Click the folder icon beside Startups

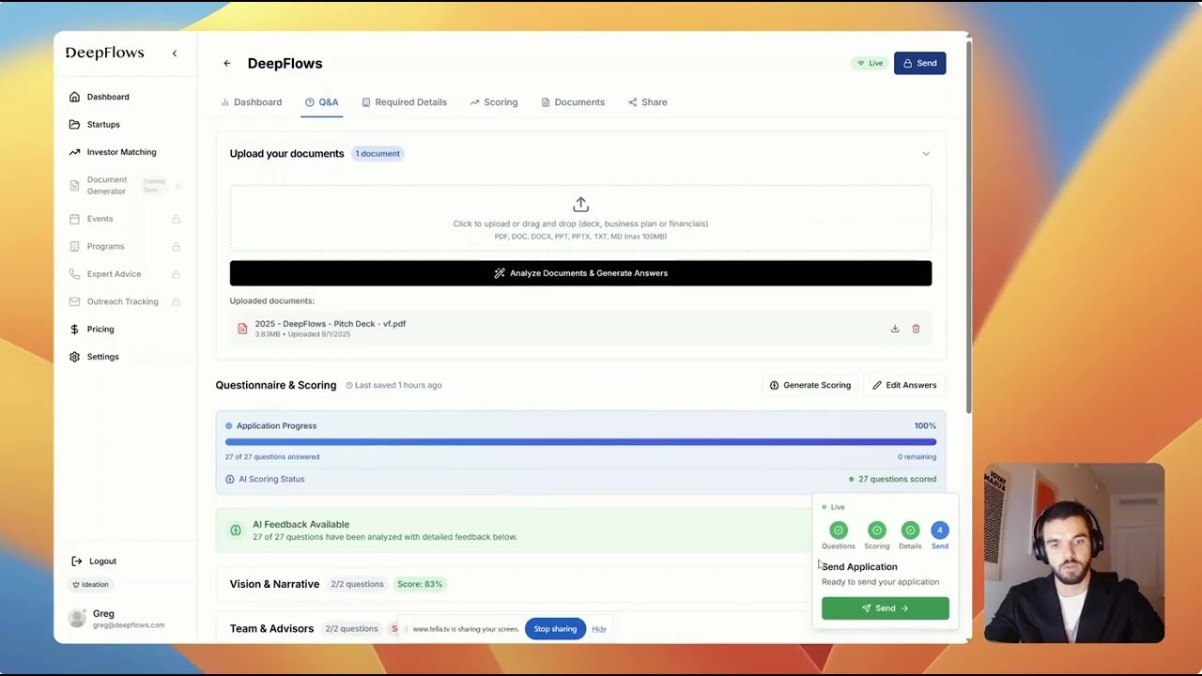tap(75, 124)
